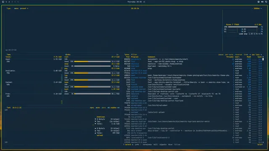Select the udiskie process row
The image size is (269, 151).
(193, 96)
